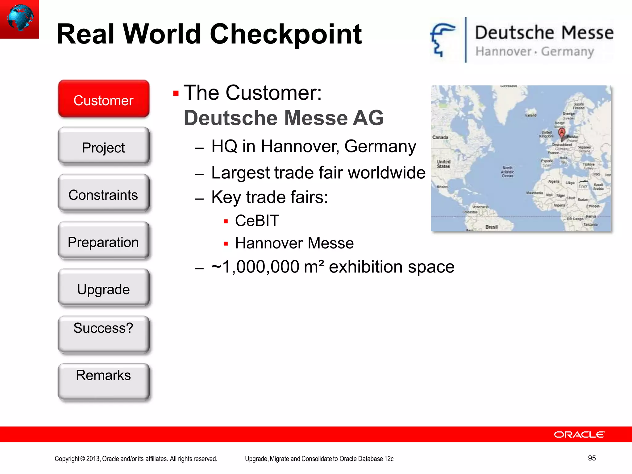This screenshot has height=474, width=632.
Task: Select the Remarks navigation button
Action: point(104,382)
